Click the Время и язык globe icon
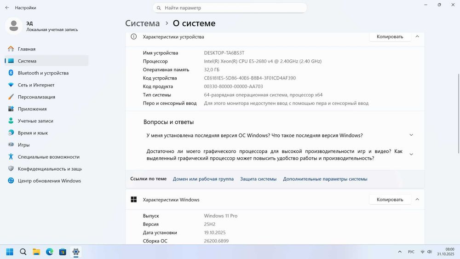The width and height of the screenshot is (460, 259). [11, 132]
